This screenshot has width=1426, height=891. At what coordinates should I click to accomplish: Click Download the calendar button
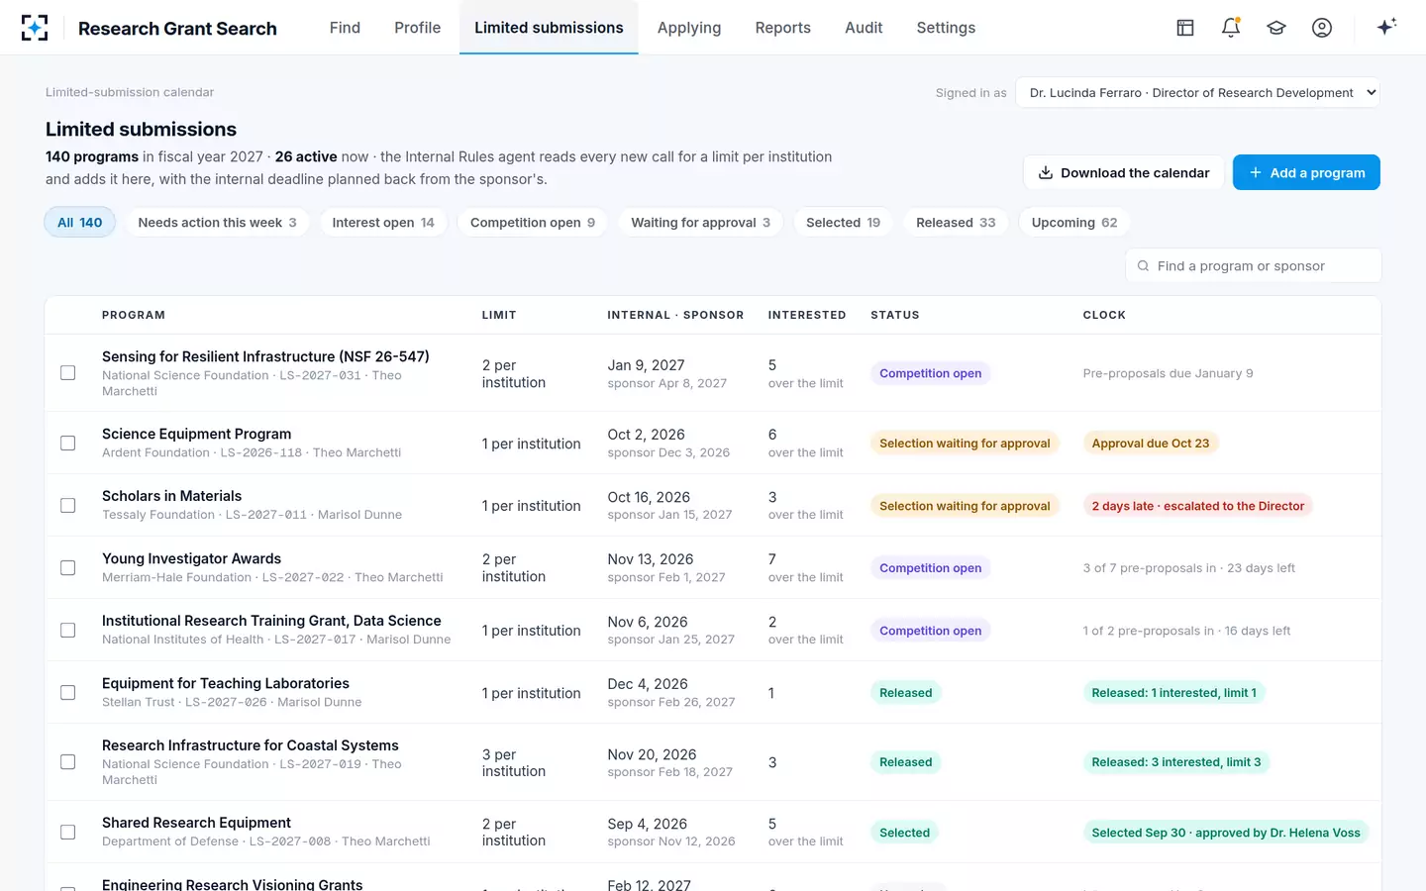click(1123, 172)
